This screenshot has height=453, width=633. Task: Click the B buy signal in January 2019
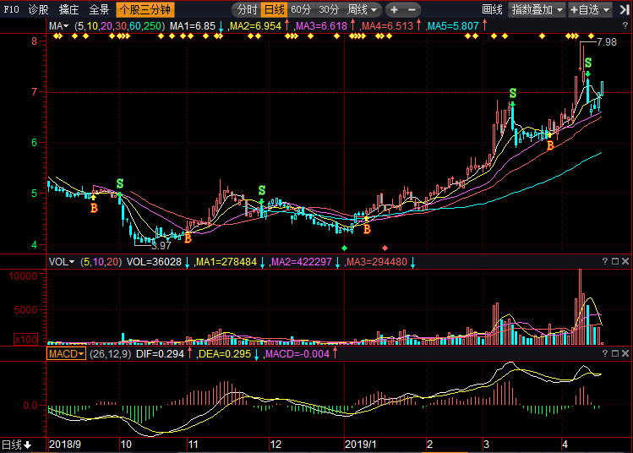pyautogui.click(x=367, y=229)
